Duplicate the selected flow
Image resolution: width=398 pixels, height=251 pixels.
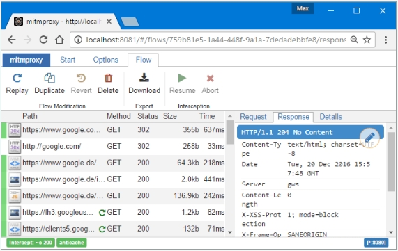click(49, 79)
